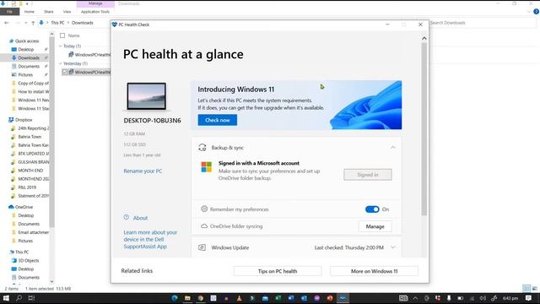Click the Remember my preferences gear icon
Viewport: 540px width, 304px height.
(x=204, y=209)
